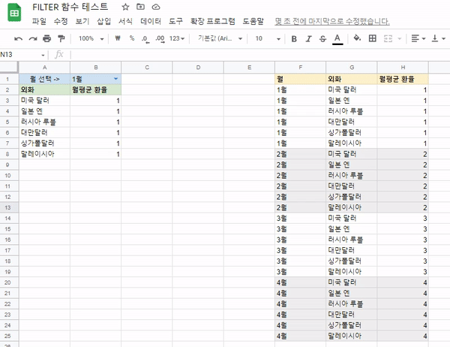Select cell A1 월 선택 ->
The image size is (450, 347).
44,79
